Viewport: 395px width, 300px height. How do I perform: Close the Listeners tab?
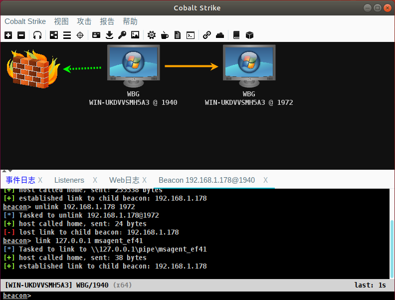coord(95,180)
